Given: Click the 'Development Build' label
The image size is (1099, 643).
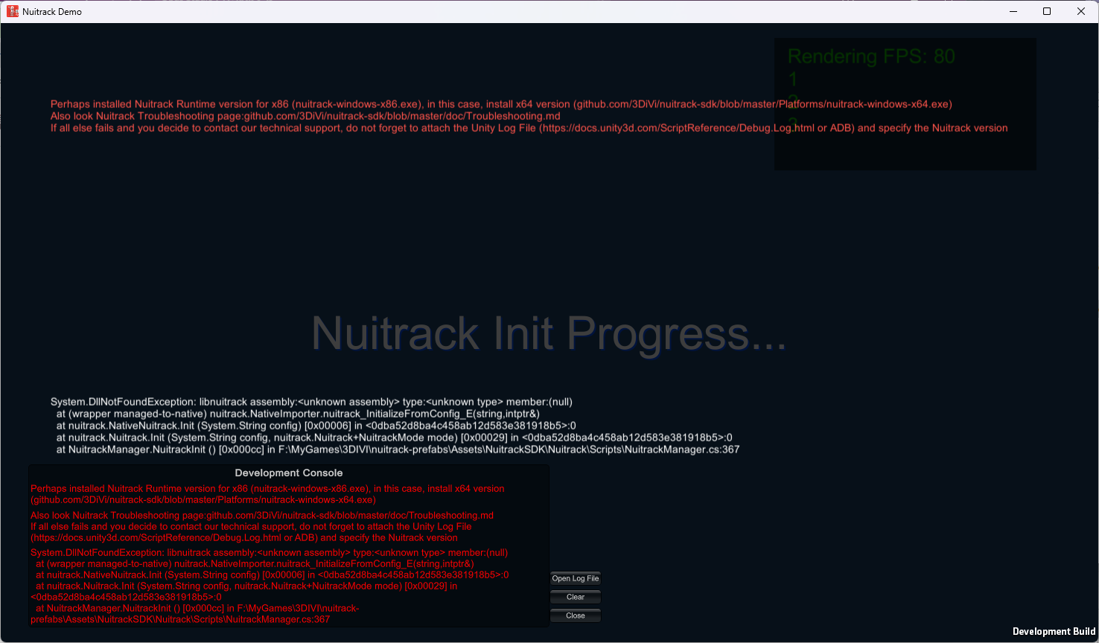Looking at the screenshot, I should [x=1054, y=631].
